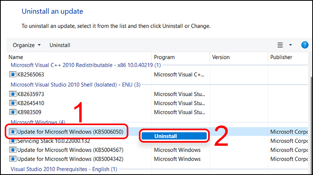
Task: Click the help question mark icon
Action: pyautogui.click(x=305, y=45)
